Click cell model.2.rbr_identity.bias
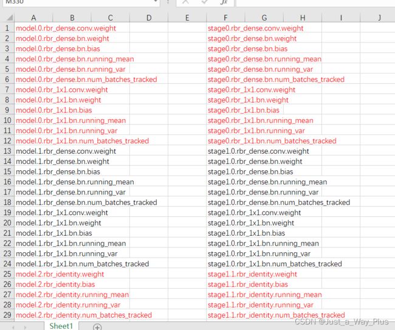Viewport: 395px width, 330px height. (x=55, y=284)
